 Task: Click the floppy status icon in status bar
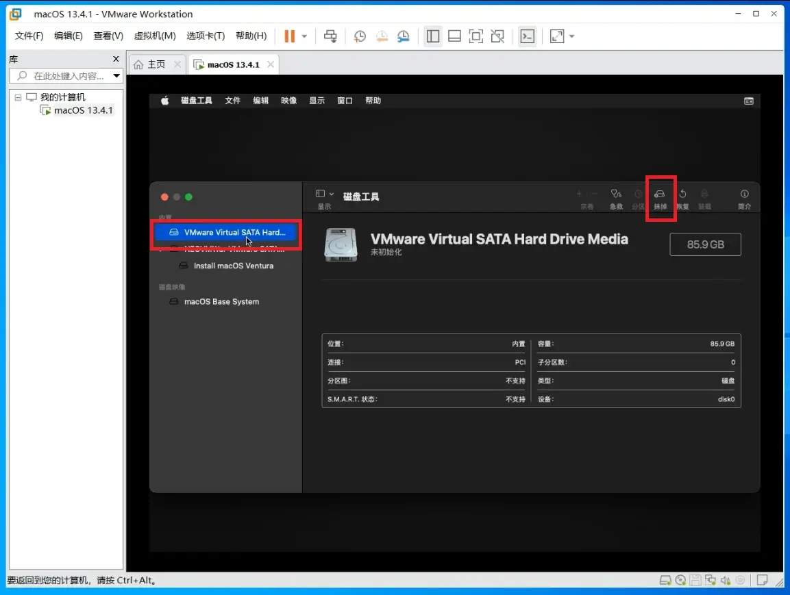695,581
